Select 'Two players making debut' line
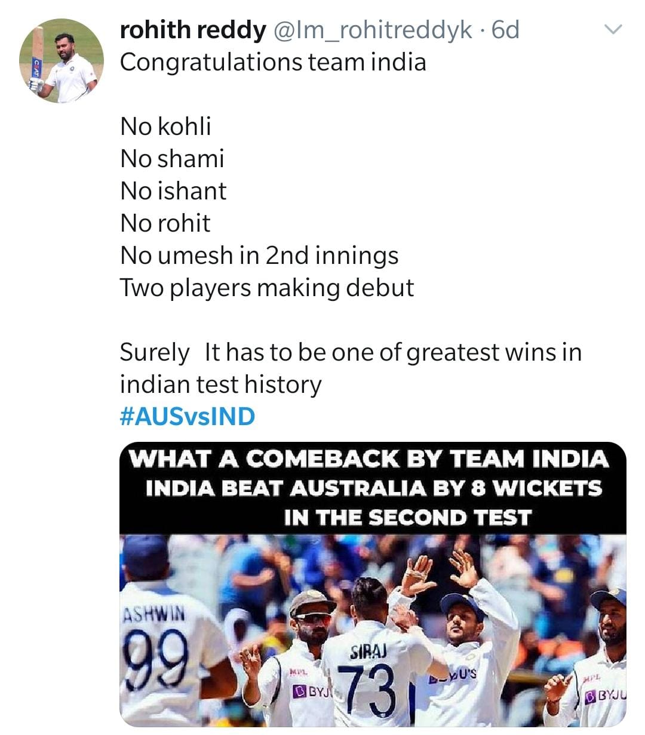 [266, 288]
